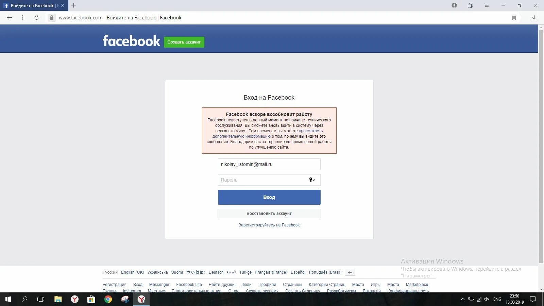Open Yandex home via the Я icon

pos(23,18)
